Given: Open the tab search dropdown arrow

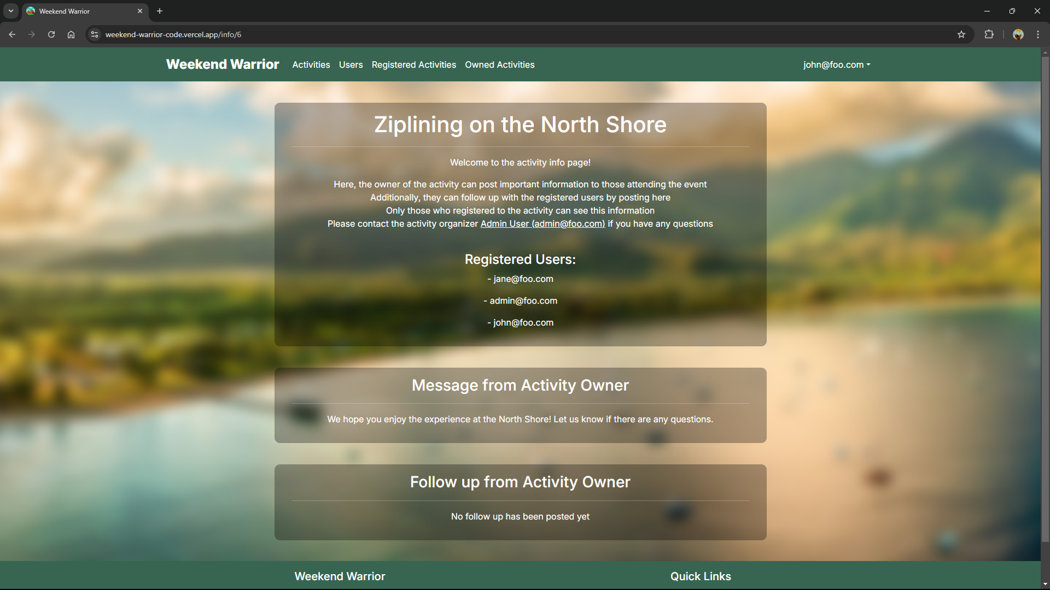Looking at the screenshot, I should (x=10, y=11).
